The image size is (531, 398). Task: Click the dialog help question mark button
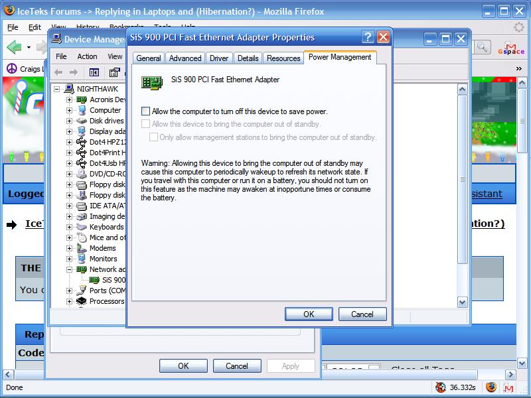(x=368, y=37)
